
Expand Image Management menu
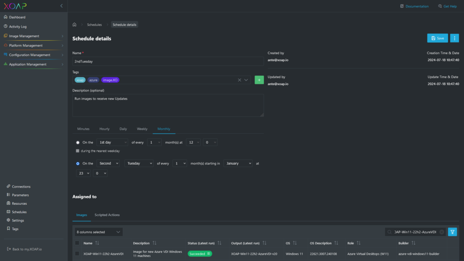coord(34,36)
